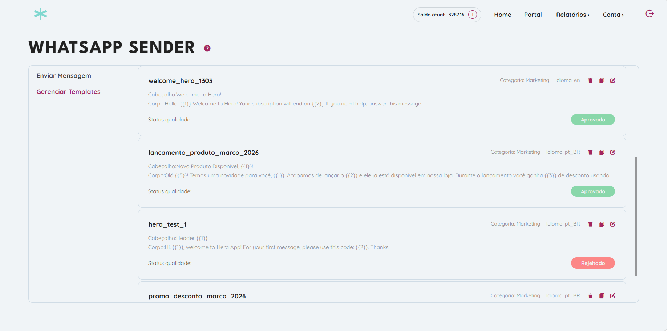This screenshot has height=331, width=668.
Task: Delete the promo_desconto_marco_2026 template
Action: [x=590, y=296]
